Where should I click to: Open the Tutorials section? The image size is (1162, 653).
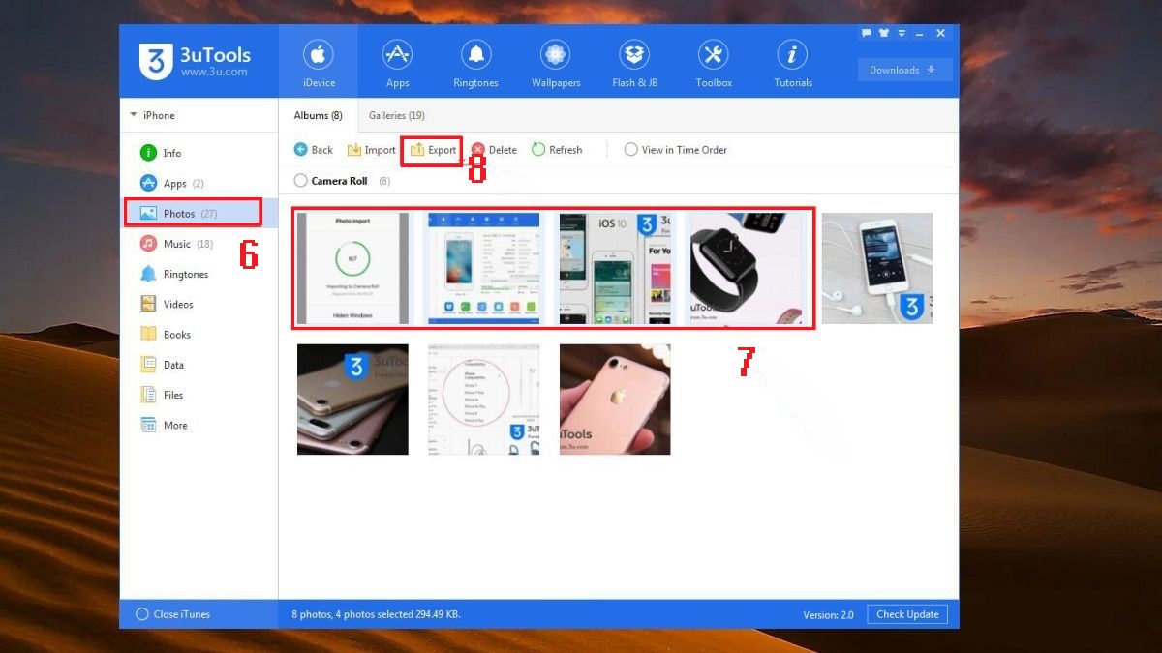coord(793,63)
